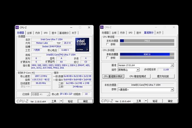Image resolution: width=192 pixels, height=128 pixels.
Task: Switch to 内存 tab in right window
Action: 122,33
